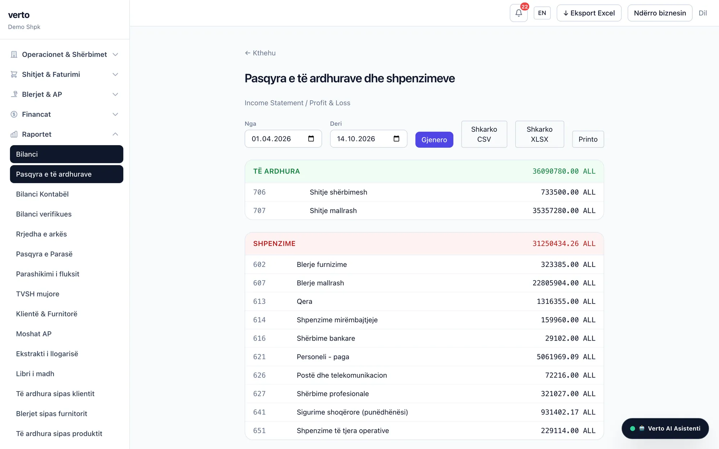Download report with Shkarko CSV
Viewport: 719px width, 449px height.
[484, 134]
